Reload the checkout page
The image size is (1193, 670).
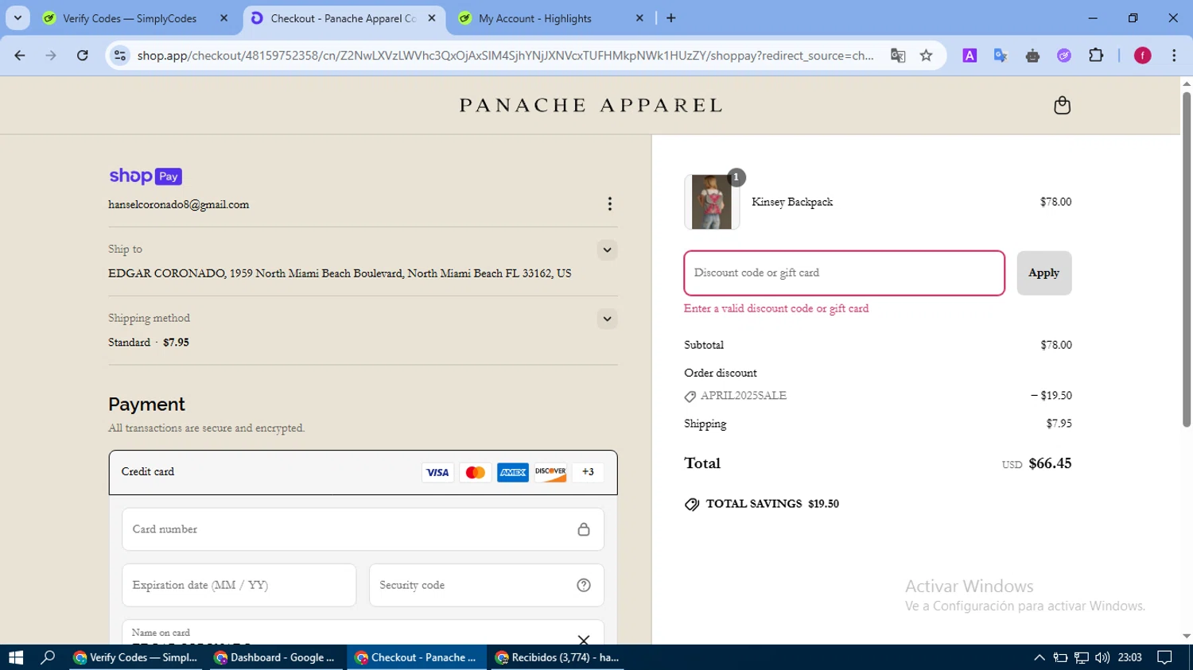[83, 55]
